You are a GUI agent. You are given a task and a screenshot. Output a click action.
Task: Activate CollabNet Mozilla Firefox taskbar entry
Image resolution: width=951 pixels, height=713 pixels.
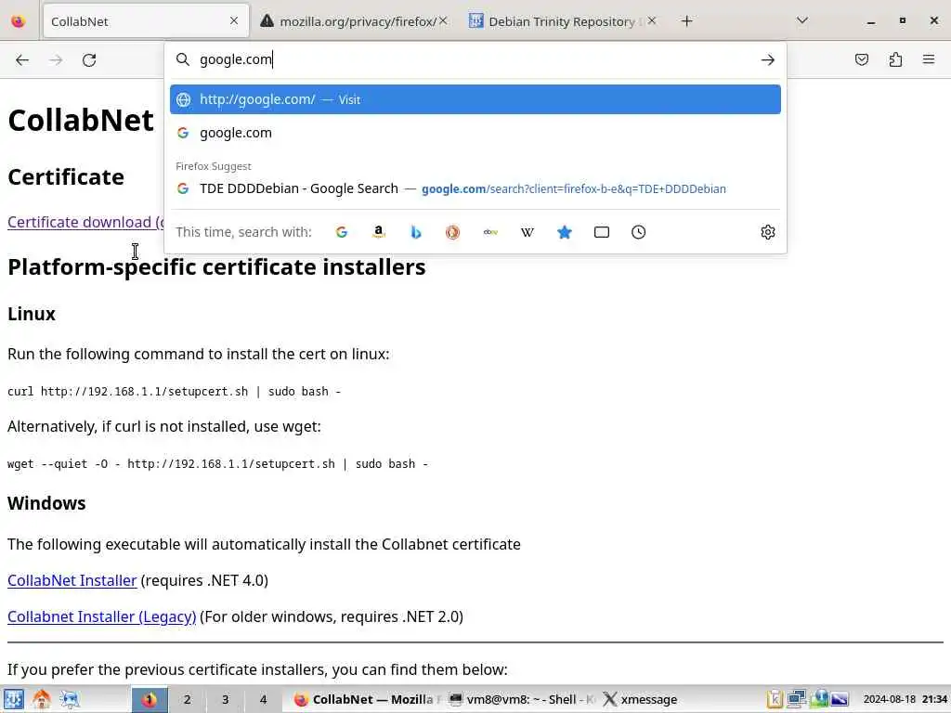click(368, 700)
